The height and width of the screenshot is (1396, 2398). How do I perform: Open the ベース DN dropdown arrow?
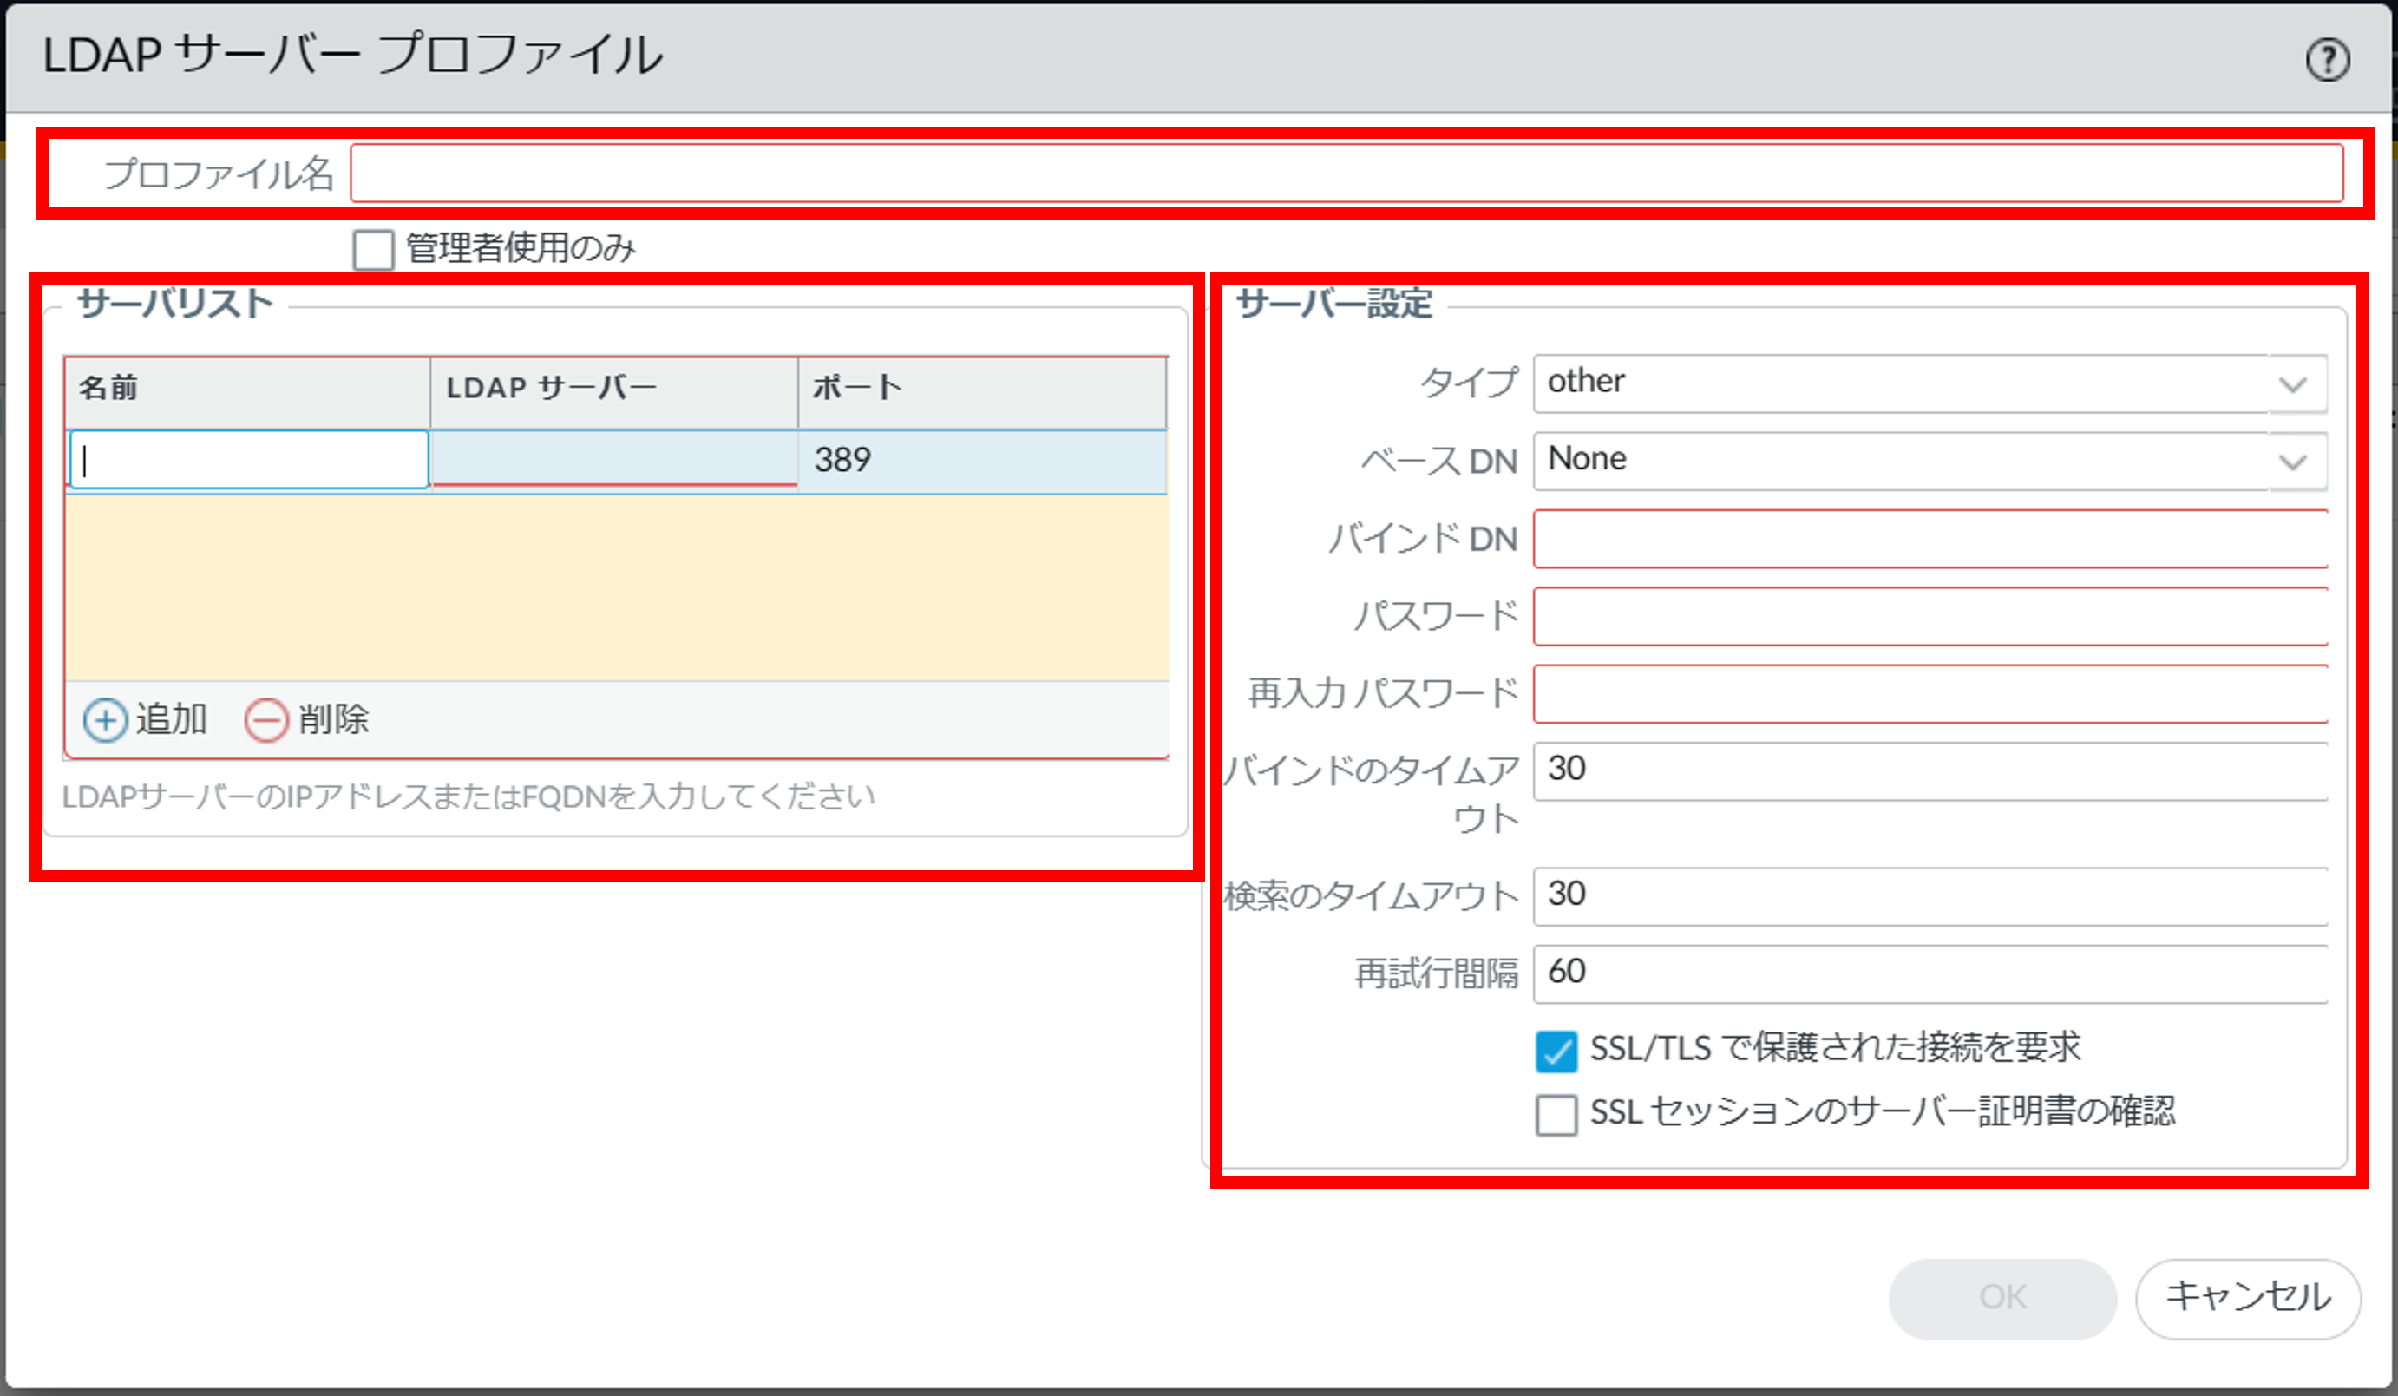2294,462
